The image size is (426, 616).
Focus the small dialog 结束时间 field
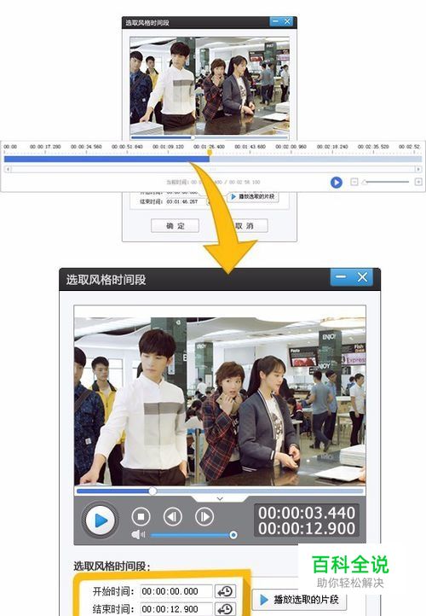185,201
